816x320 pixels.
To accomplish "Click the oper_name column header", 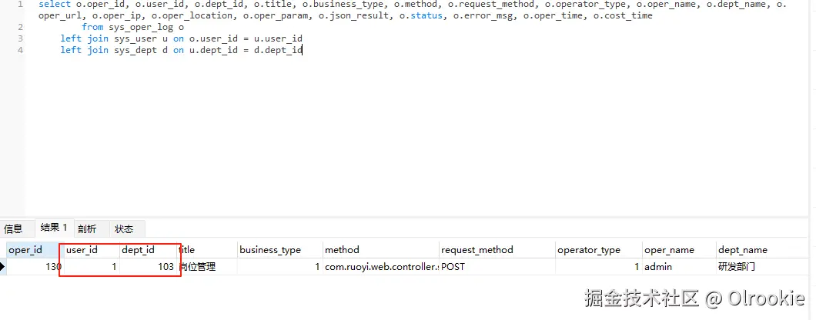I will pos(679,250).
